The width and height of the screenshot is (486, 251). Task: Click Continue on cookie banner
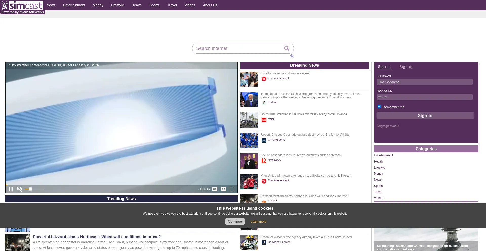point(235,221)
